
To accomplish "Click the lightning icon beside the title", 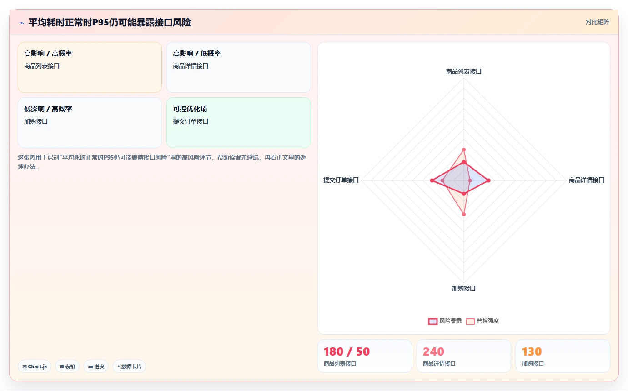I will click(22, 22).
